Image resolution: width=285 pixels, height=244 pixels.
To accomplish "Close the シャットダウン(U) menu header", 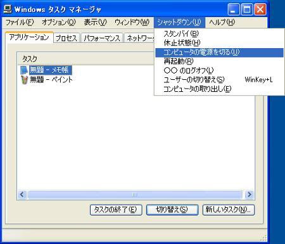I will pos(179,22).
